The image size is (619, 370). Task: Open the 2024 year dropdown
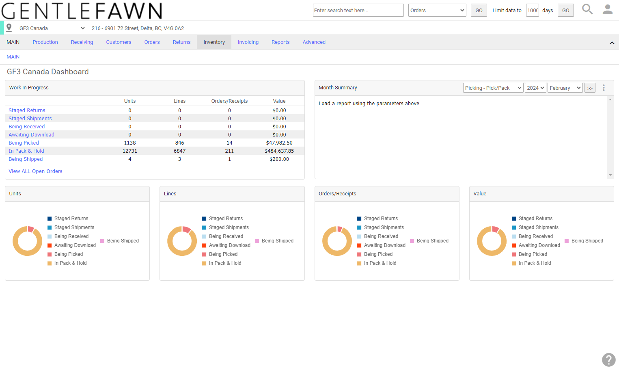(x=535, y=88)
